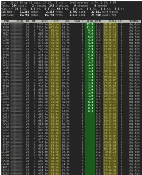Screen dimensions: 142x175
Task: Click the GiB Swap summary line
Action: pos(59,15)
